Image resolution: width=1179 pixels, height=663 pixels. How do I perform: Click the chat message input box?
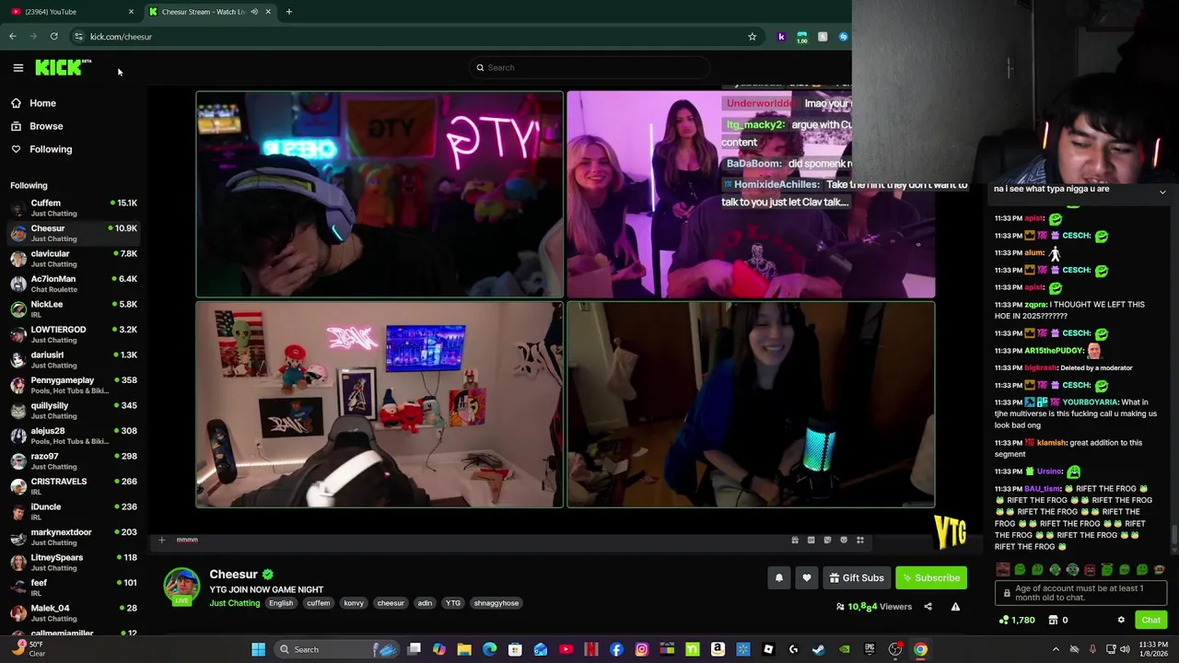pos(1080,594)
